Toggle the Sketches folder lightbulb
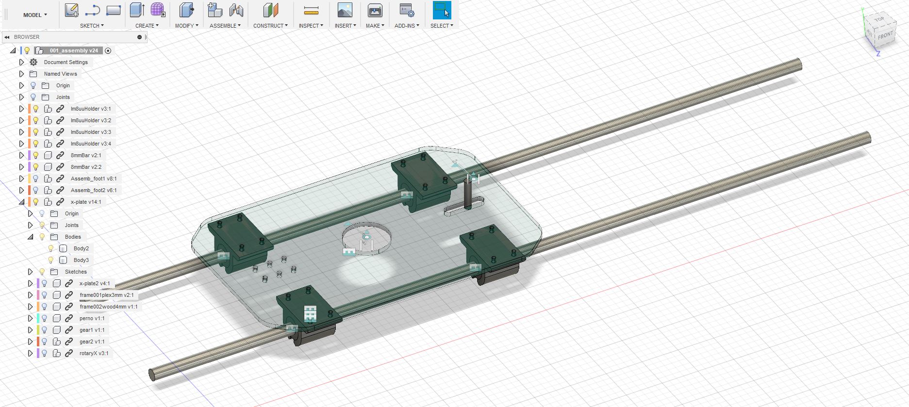Viewport: 909px width, 407px height. coord(42,272)
